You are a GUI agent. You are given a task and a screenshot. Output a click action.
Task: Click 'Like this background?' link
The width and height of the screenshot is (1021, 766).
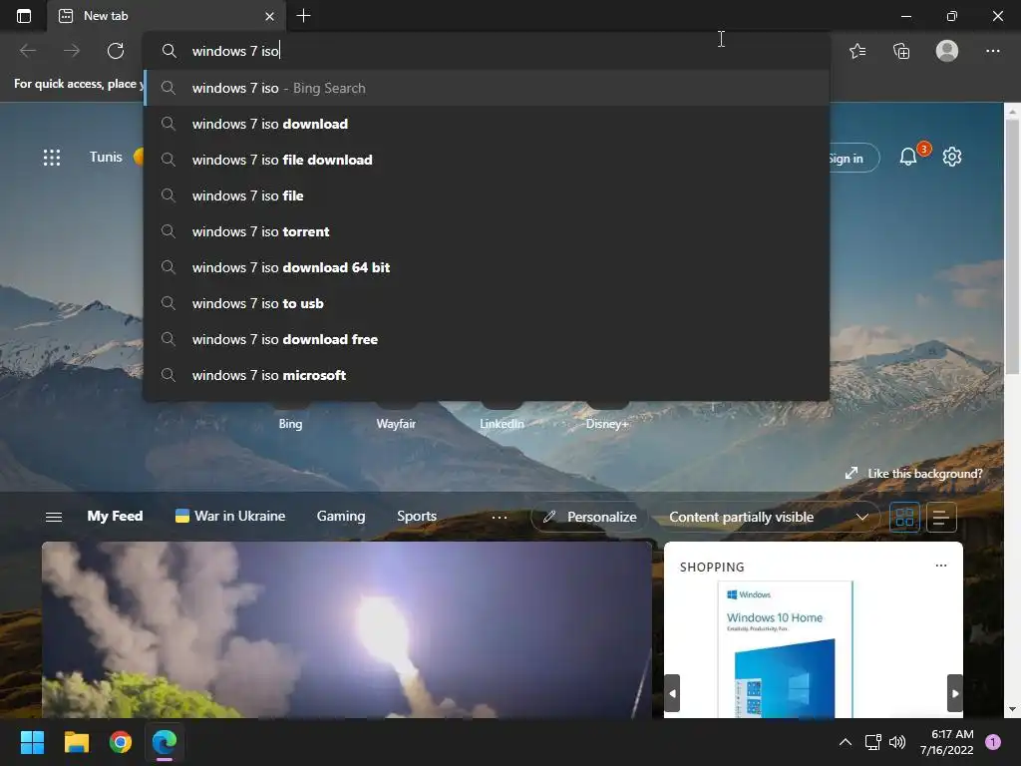tap(924, 474)
